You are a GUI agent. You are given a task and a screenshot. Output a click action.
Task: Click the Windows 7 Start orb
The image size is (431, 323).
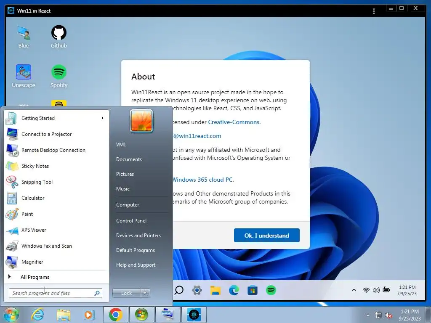(x=11, y=315)
